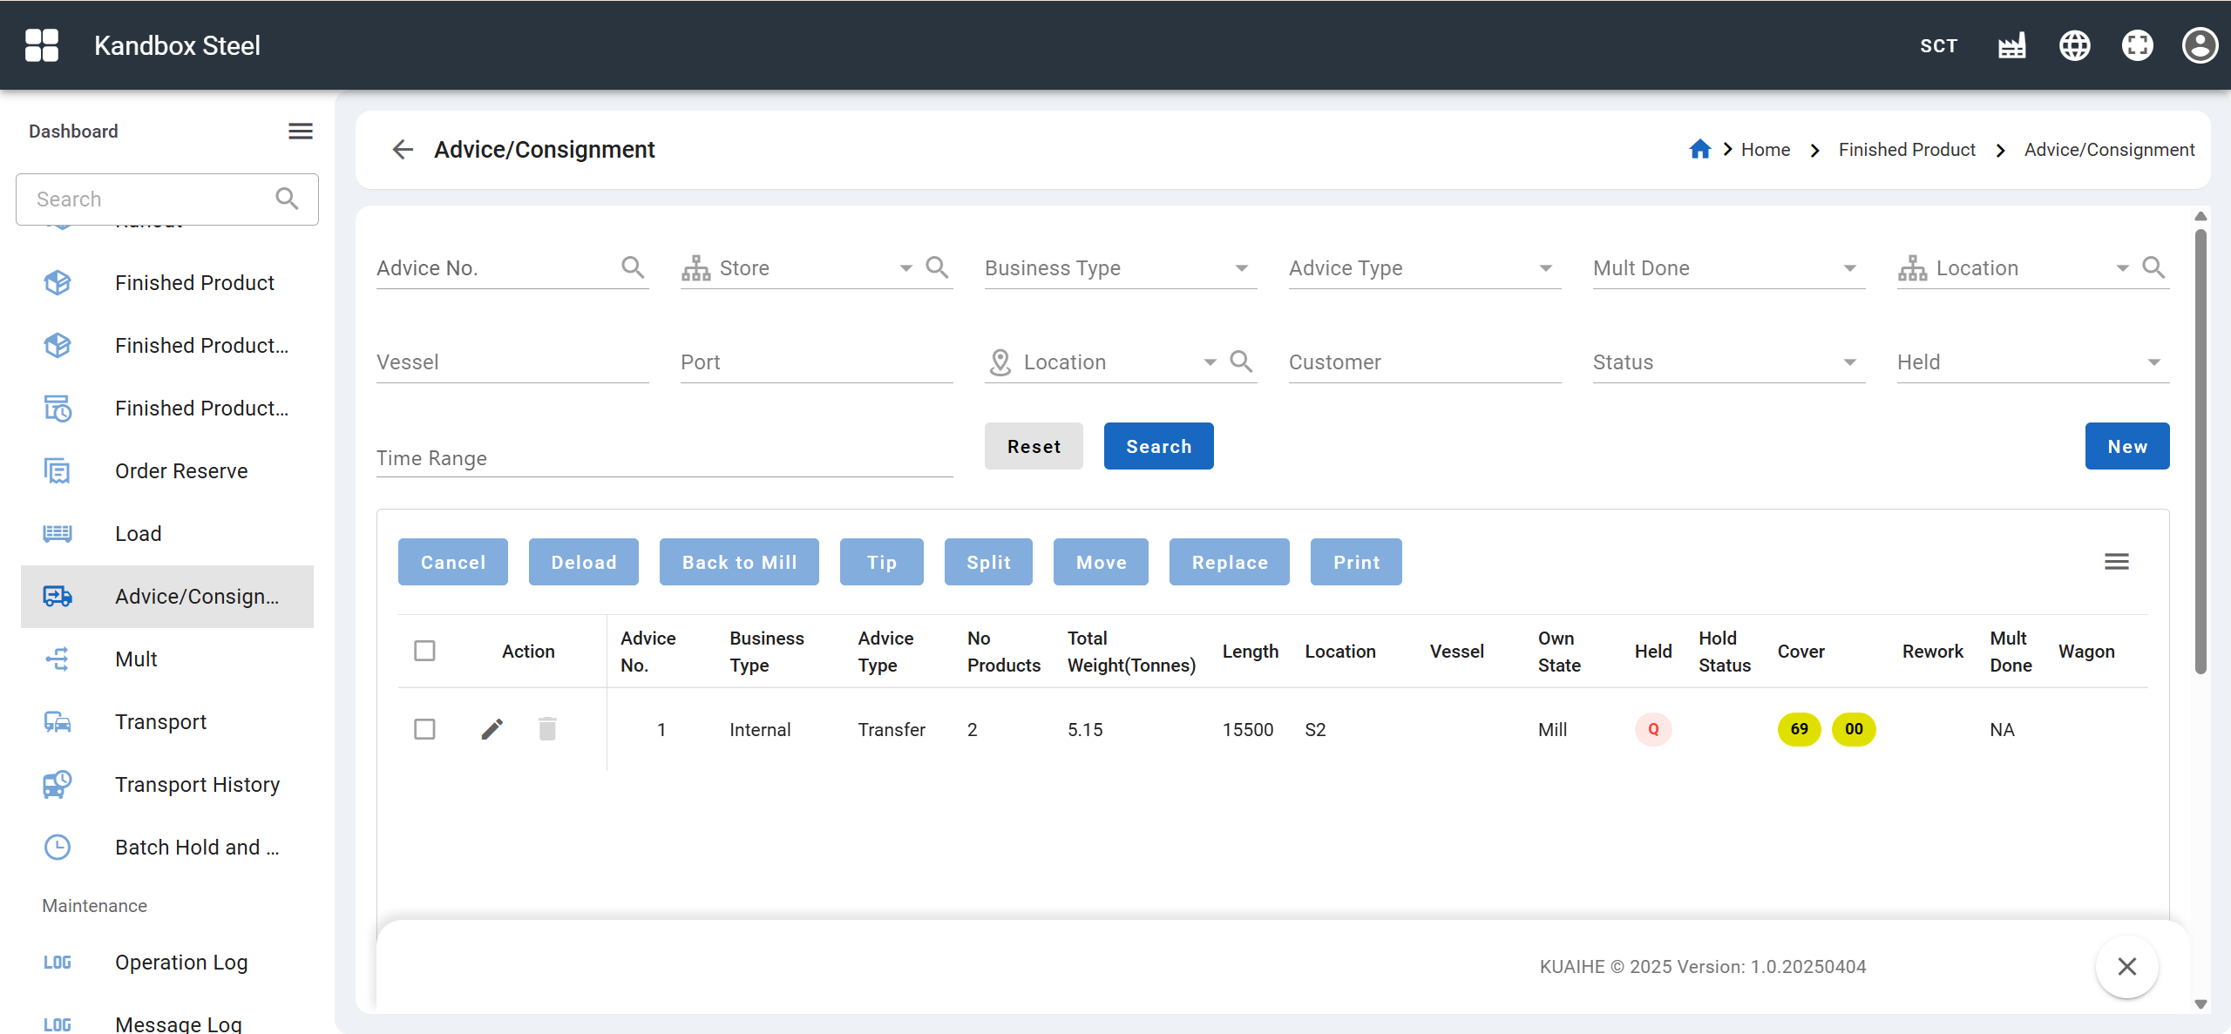This screenshot has width=2231, height=1034.
Task: Click the fullscreen icon in header
Action: click(2138, 45)
